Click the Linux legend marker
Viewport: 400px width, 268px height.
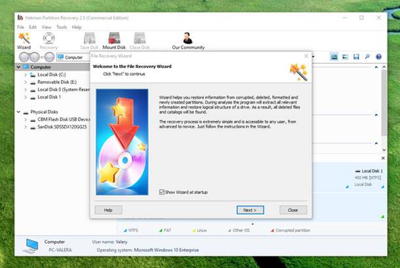[193, 231]
